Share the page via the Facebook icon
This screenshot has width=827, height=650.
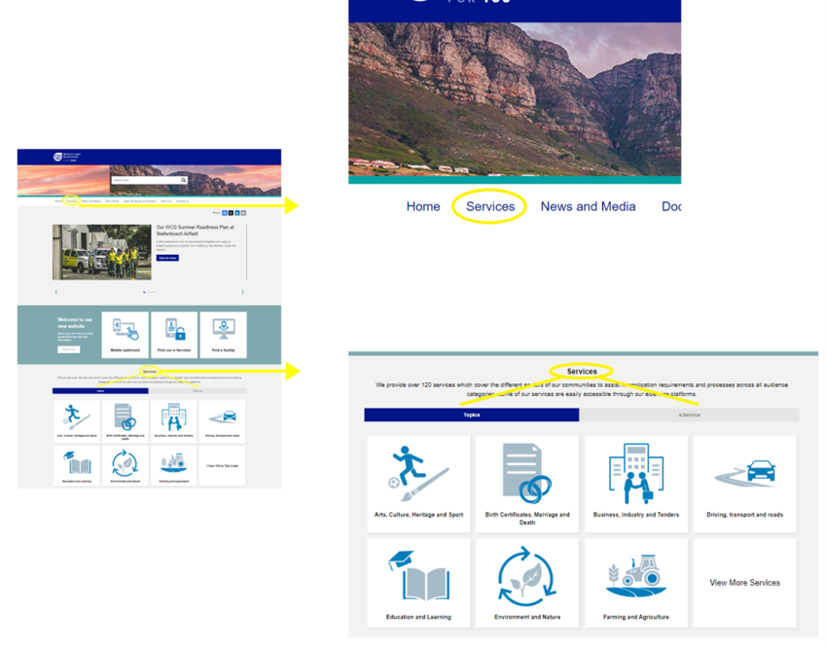pos(224,212)
